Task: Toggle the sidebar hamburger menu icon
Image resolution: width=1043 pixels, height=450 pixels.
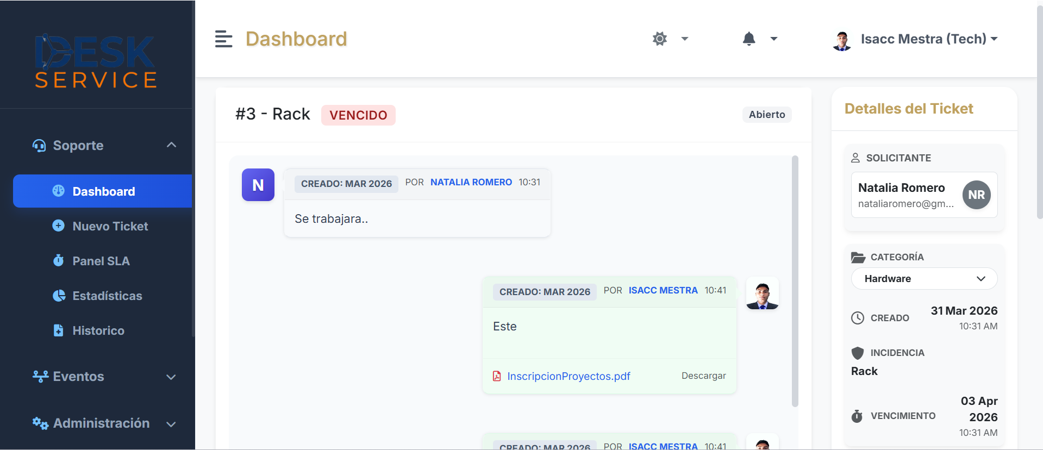Action: pos(223,39)
